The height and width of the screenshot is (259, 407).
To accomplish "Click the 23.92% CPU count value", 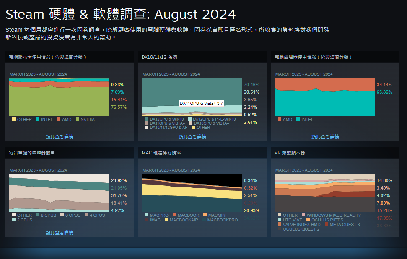I will [x=119, y=180].
